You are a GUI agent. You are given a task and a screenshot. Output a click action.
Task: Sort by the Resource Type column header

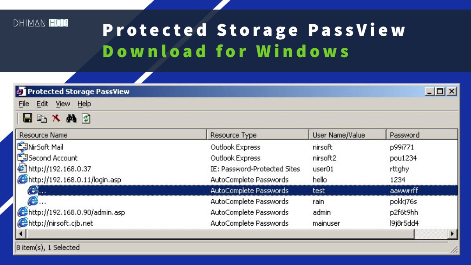(258, 135)
